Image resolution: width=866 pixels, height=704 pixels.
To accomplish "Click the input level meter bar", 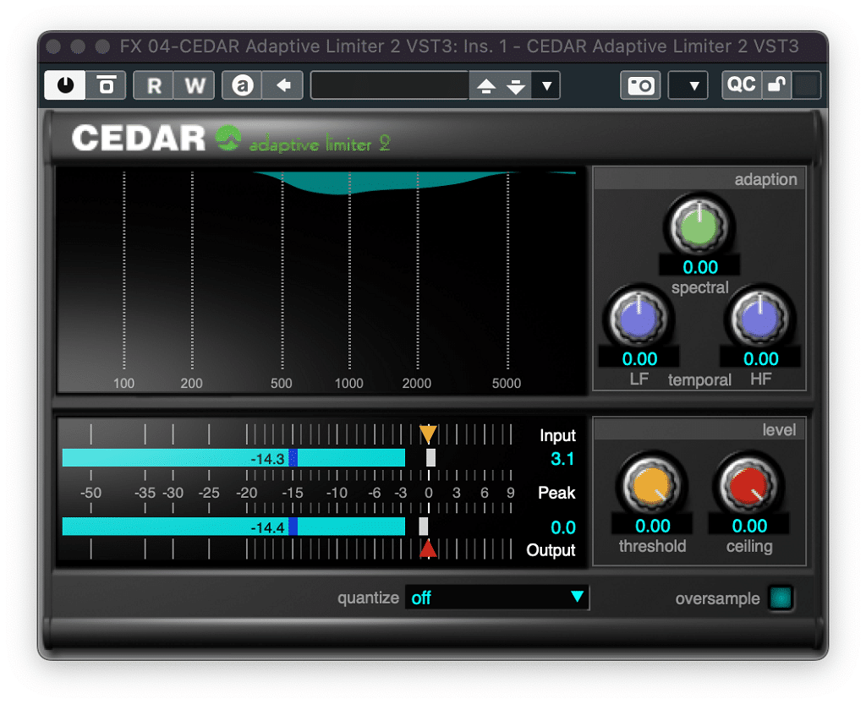I will click(233, 458).
